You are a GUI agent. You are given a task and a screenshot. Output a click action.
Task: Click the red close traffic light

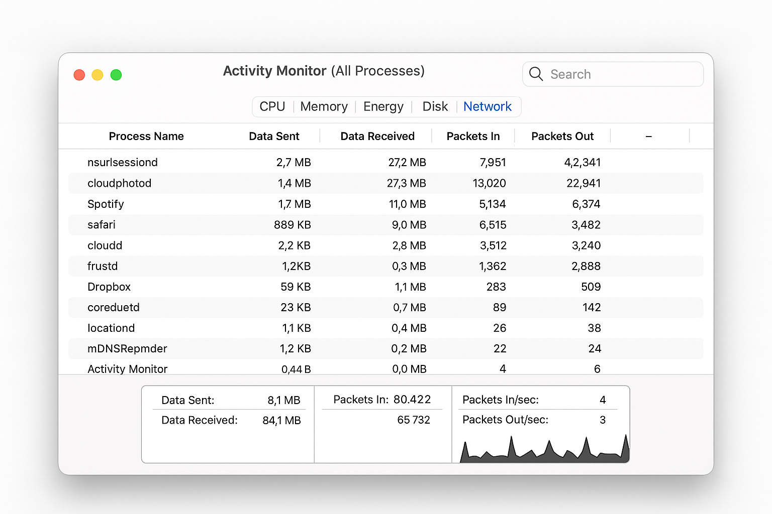click(79, 74)
